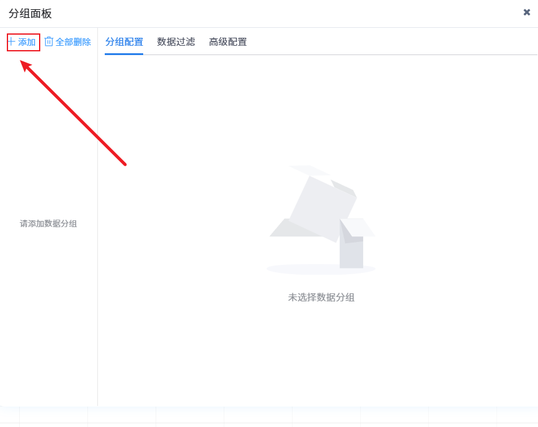Click the 请添加数据分组 placeholder text
Image resolution: width=538 pixels, height=427 pixels.
48,223
